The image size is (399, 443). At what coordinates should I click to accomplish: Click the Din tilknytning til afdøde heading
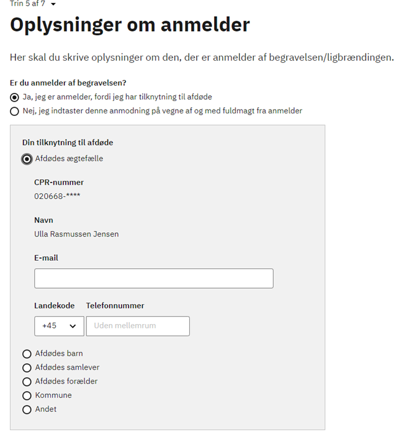[68, 143]
